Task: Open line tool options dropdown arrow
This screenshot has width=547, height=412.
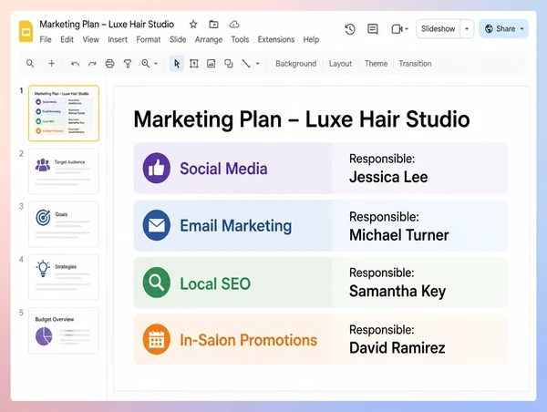Action: (x=258, y=64)
